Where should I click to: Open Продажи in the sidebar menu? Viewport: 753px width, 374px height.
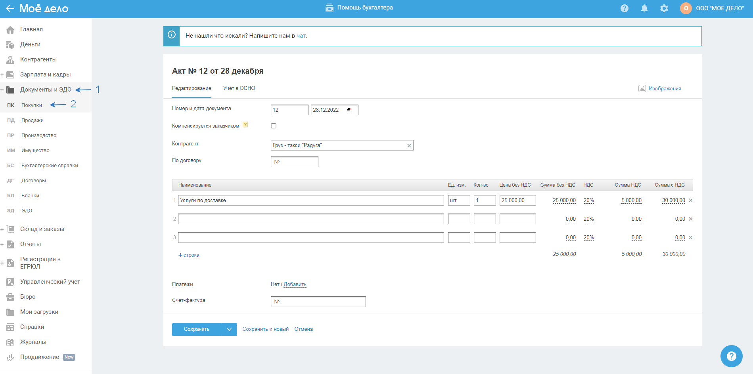click(33, 120)
